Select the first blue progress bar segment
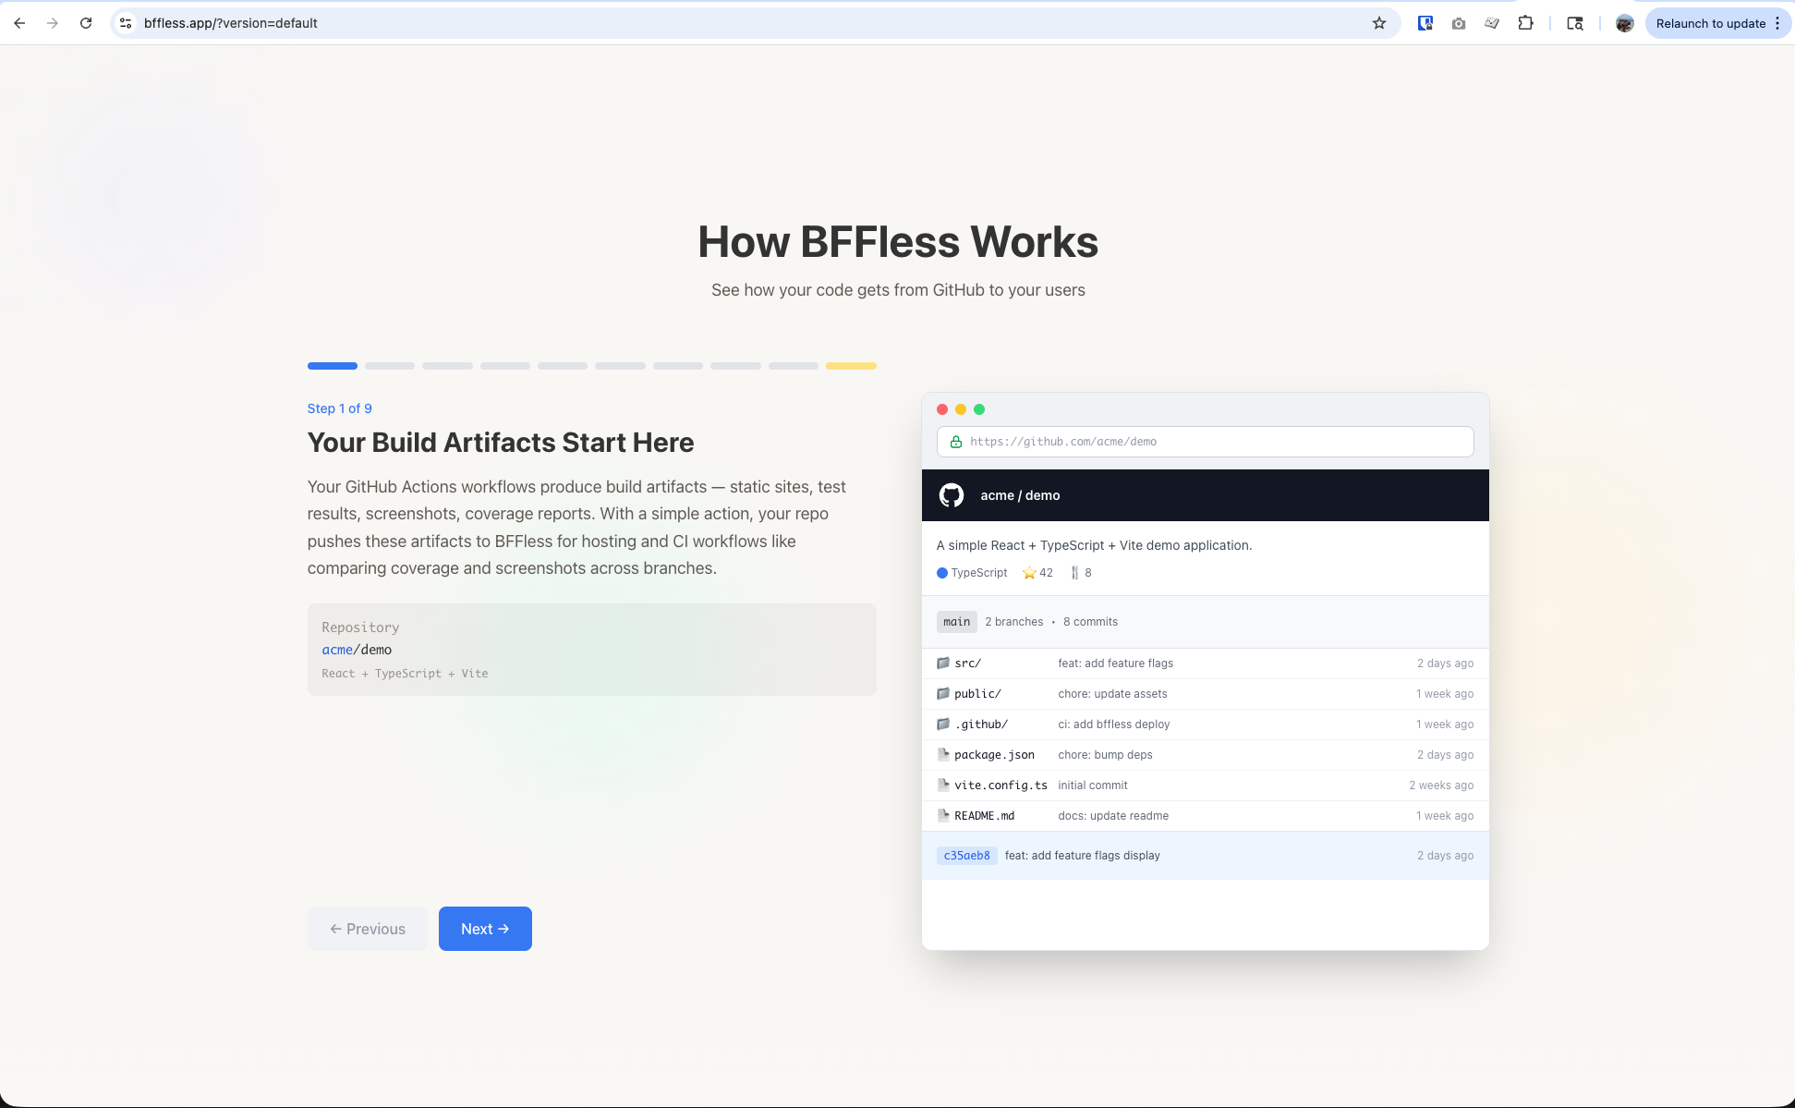 pyautogui.click(x=332, y=366)
